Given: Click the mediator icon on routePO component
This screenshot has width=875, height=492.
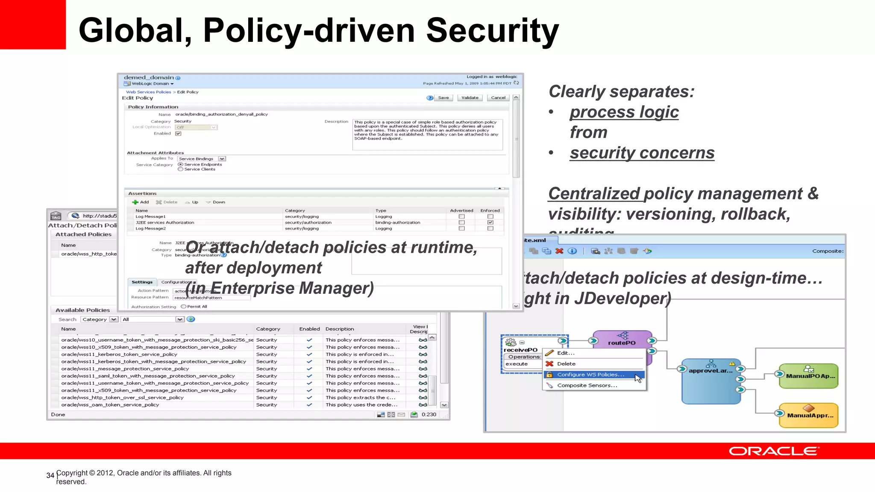Looking at the screenshot, I should coord(623,336).
